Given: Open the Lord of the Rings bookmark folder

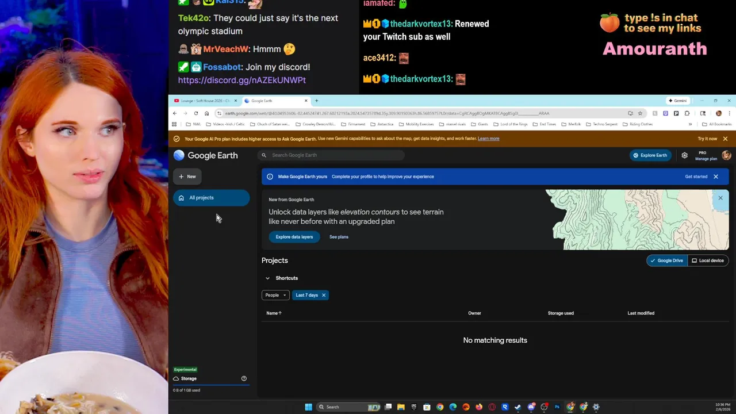Looking at the screenshot, I should 511,124.
